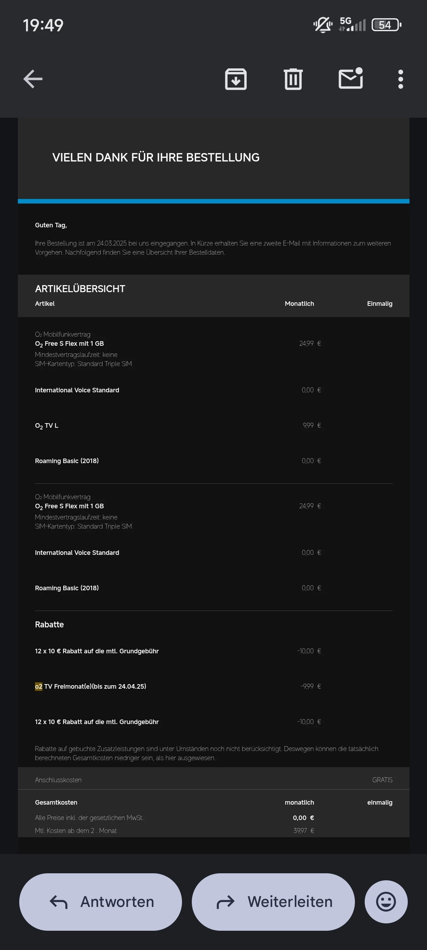
Task: Tap the Anschlusskosten GRATIS row
Action: 213,780
